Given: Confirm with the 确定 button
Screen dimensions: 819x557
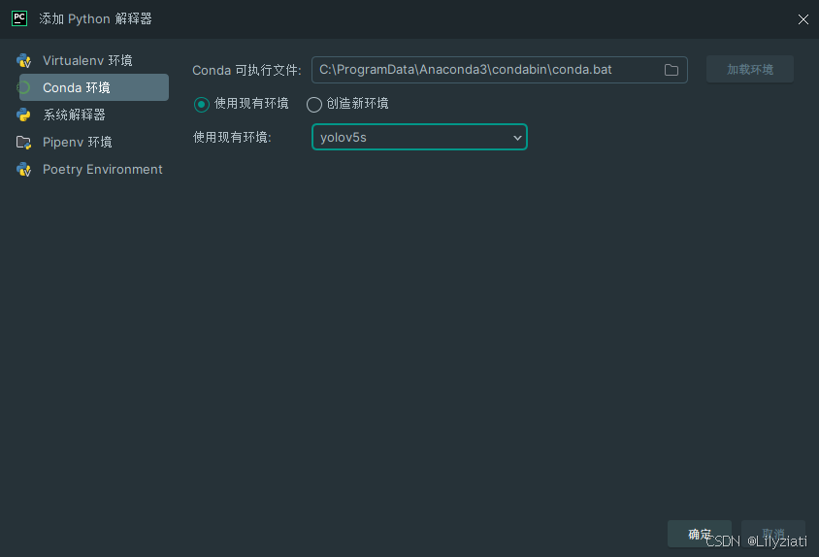Looking at the screenshot, I should click(700, 534).
